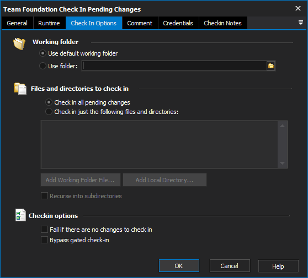
Task: Open the Runtime tab
Action: [x=49, y=23]
